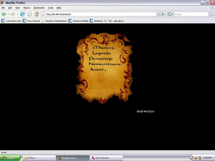Reload the current page
Screen dimensions: 215x161
coord(22,14)
